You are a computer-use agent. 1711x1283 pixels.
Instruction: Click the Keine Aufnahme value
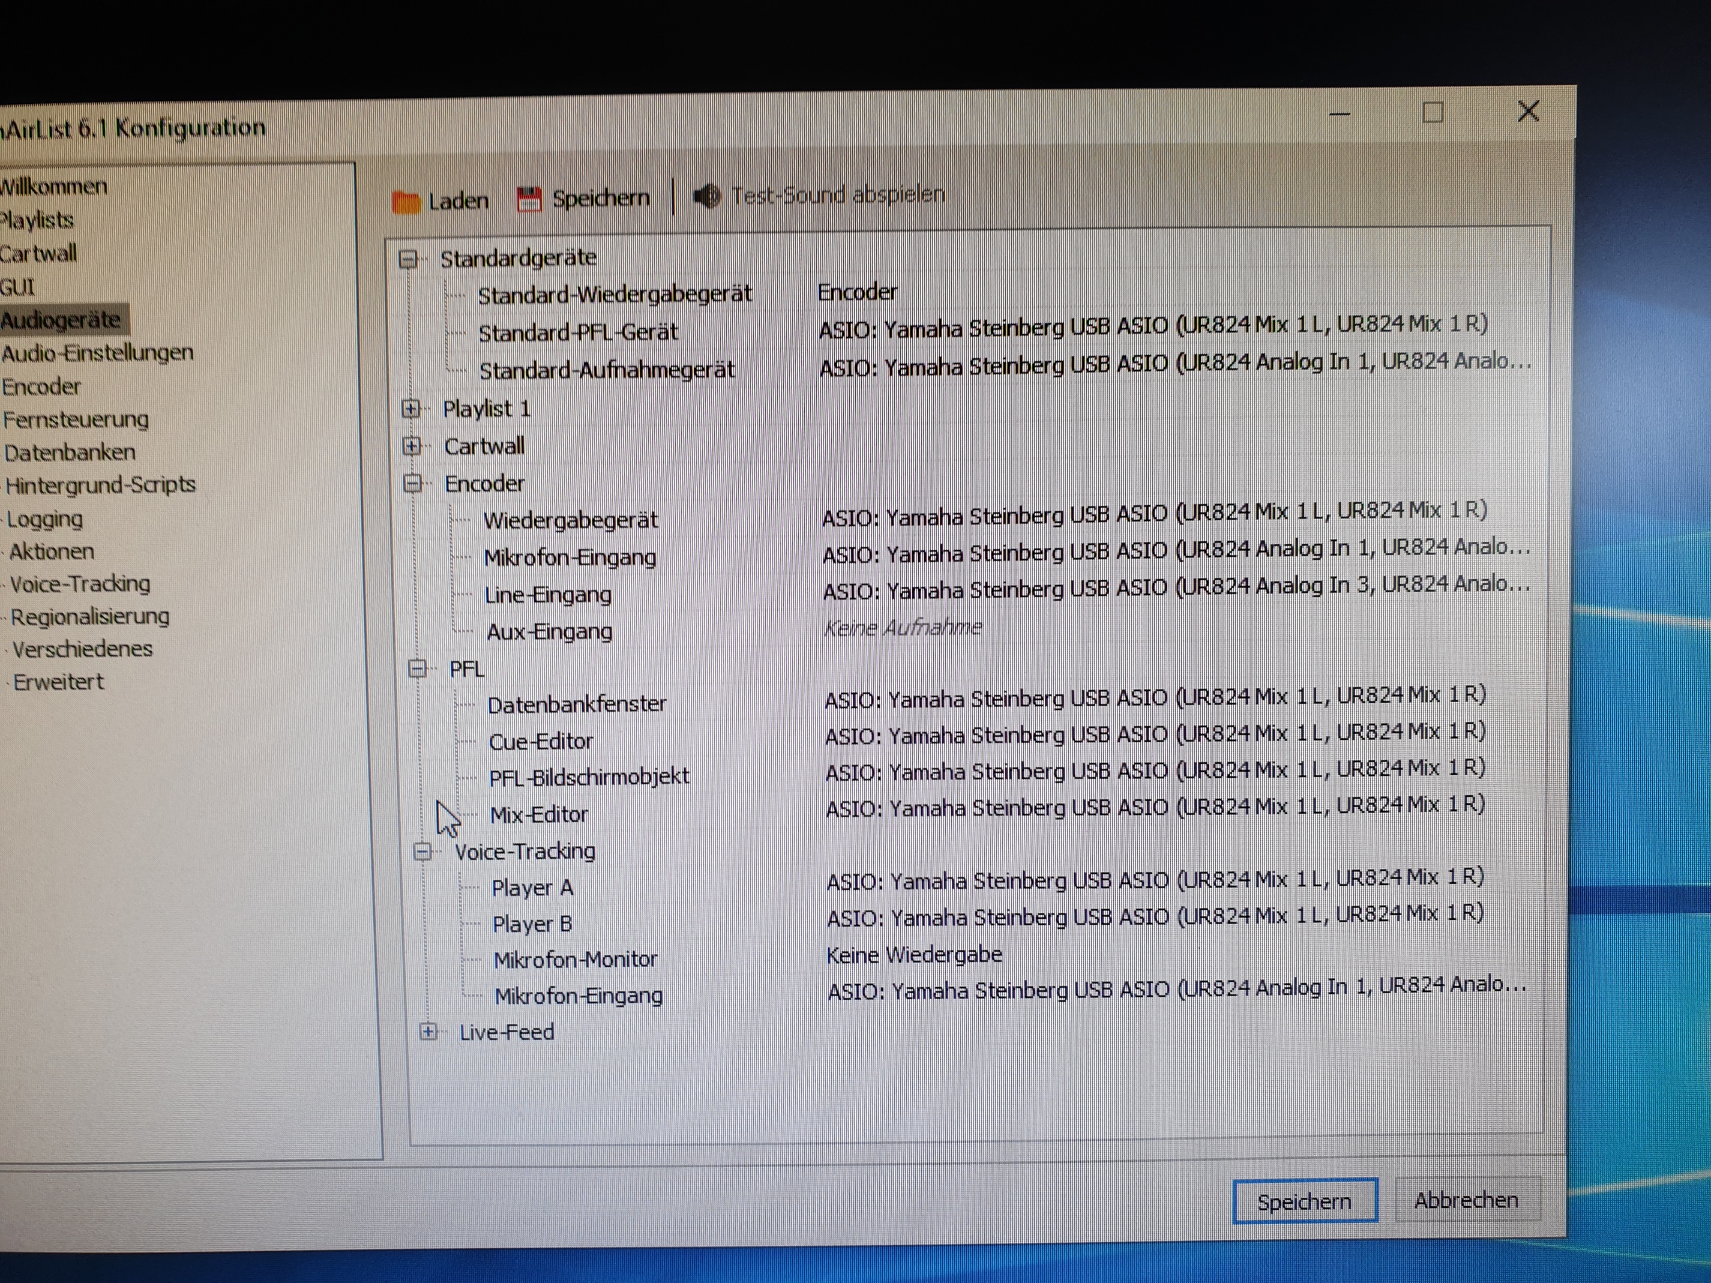click(903, 628)
